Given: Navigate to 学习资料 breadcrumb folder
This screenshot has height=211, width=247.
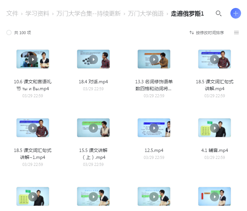Looking at the screenshot, I should point(38,14).
